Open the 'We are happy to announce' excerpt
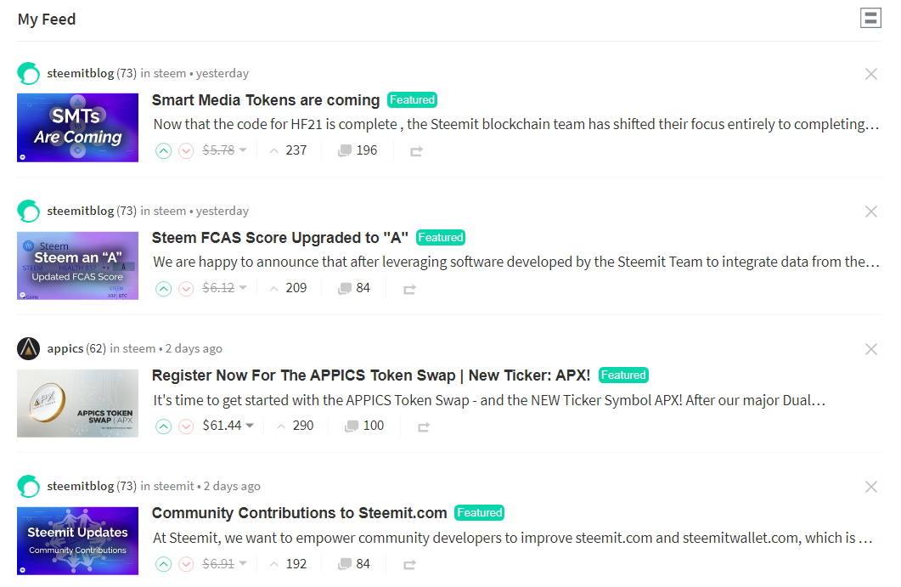This screenshot has width=901, height=587. tap(516, 262)
